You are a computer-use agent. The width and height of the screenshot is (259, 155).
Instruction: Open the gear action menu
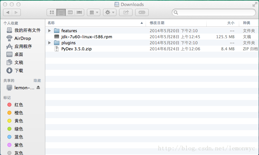110,12
